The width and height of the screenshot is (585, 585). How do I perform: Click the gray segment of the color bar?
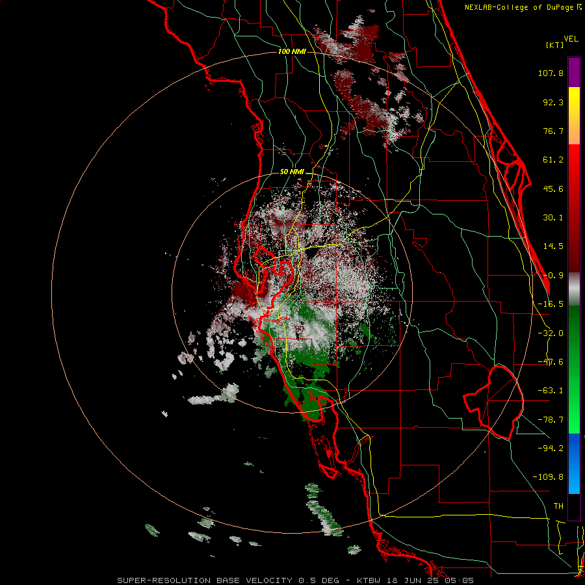click(574, 289)
